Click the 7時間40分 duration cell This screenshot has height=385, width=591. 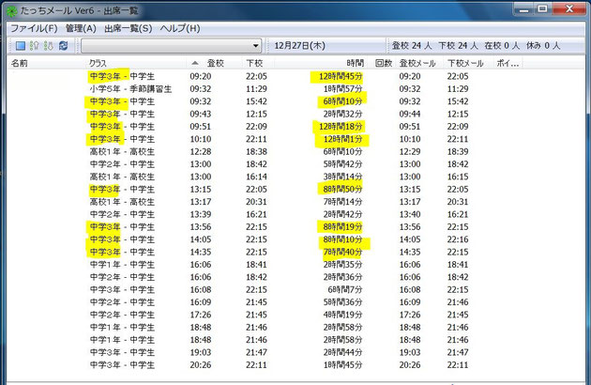pyautogui.click(x=343, y=252)
